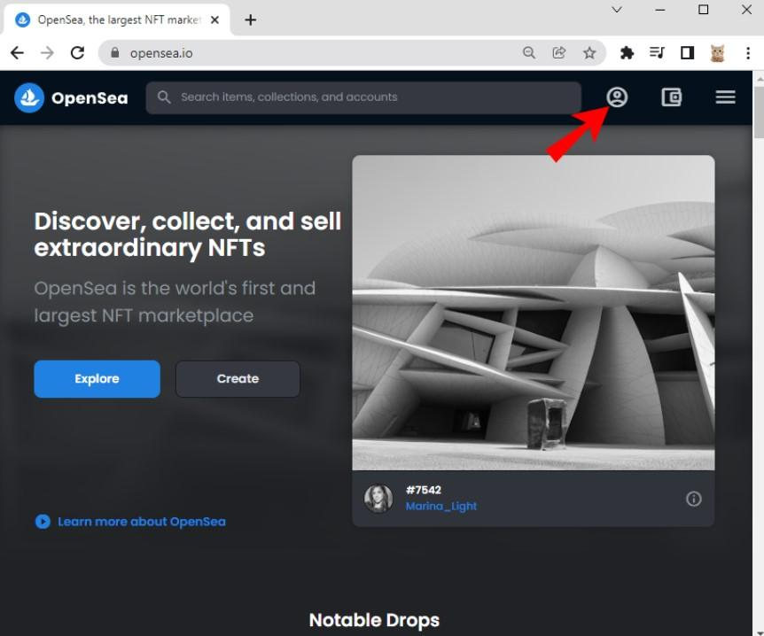Click the Create button
Image resolution: width=764 pixels, height=636 pixels.
click(x=238, y=379)
